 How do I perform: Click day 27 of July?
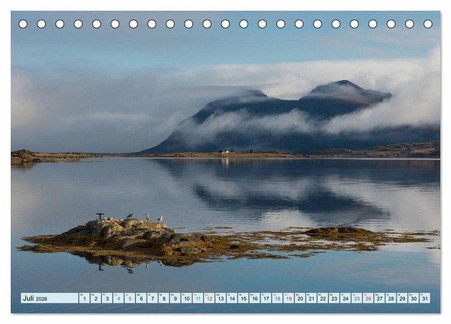tap(379, 298)
